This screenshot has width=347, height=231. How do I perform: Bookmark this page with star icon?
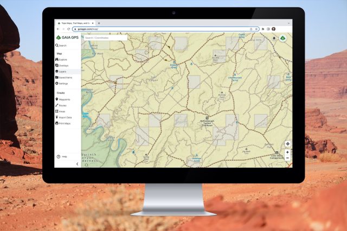coord(256,29)
